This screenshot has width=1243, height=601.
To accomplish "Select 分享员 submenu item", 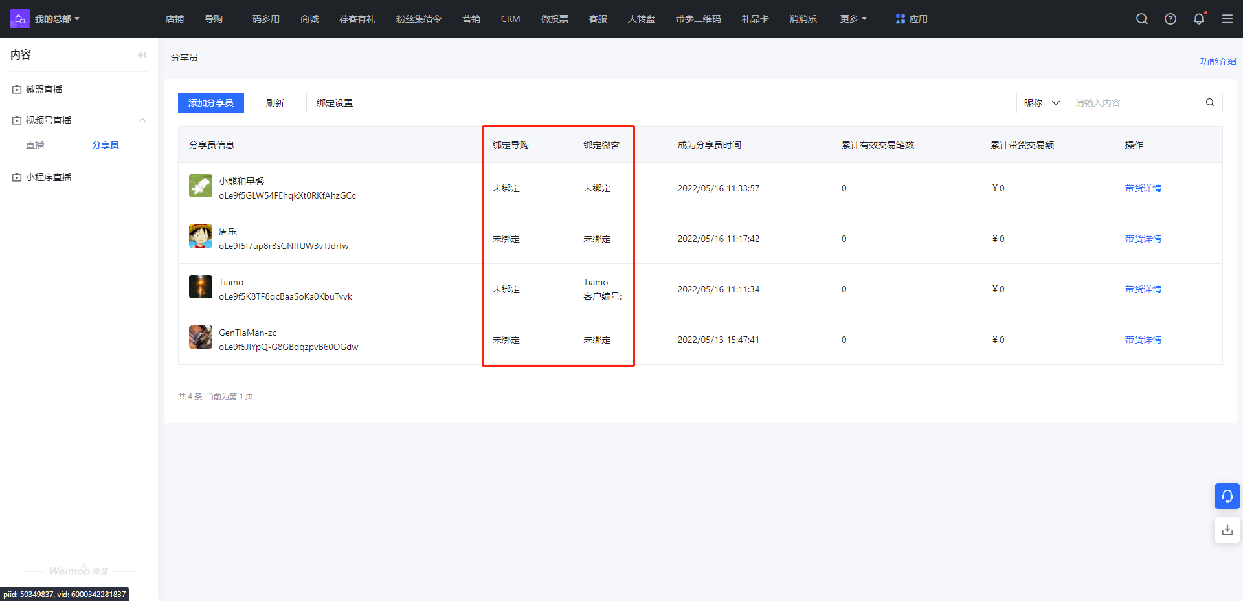I will pyautogui.click(x=106, y=145).
